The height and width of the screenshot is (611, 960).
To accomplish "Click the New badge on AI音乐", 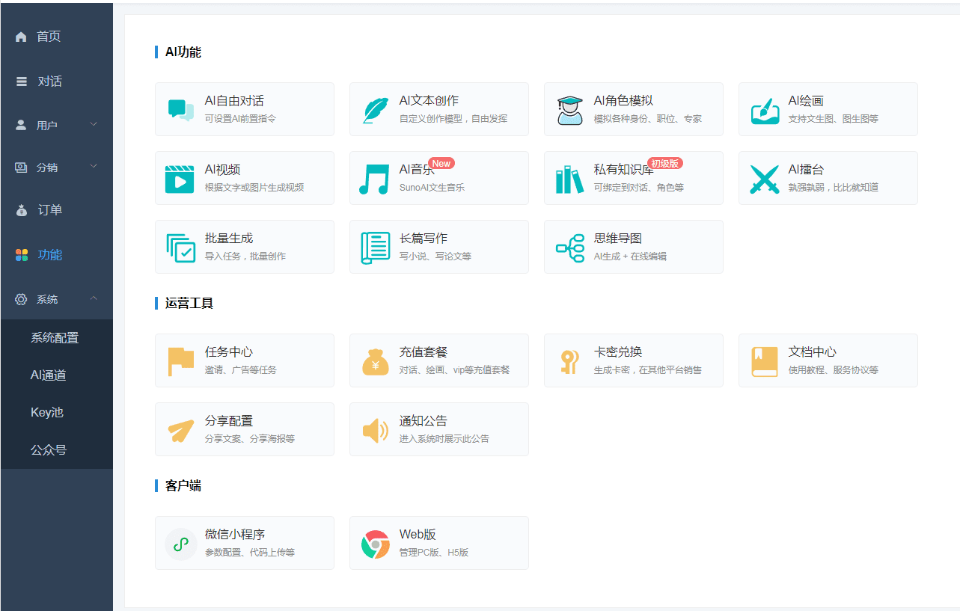I will (441, 164).
